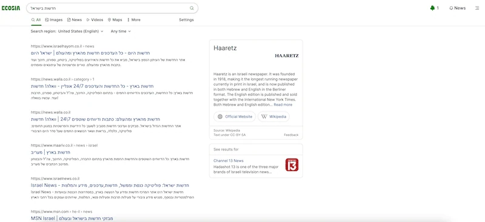Click the Source: Wikipedia text
Viewport: 485px width, 222px height.
tap(227, 130)
